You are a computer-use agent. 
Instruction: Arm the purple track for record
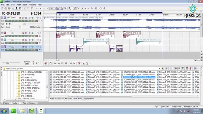[23, 47]
